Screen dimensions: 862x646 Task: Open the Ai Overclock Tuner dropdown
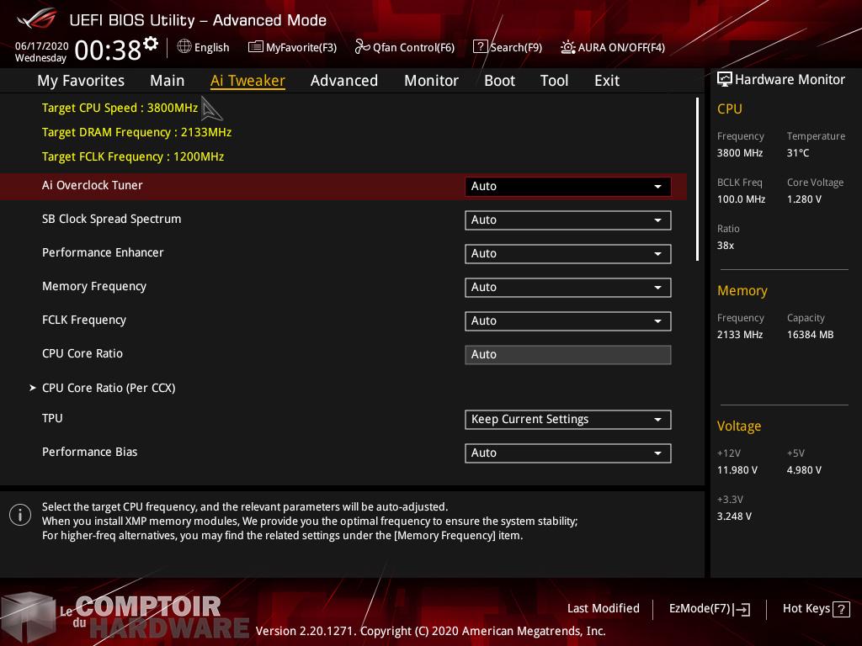click(567, 186)
